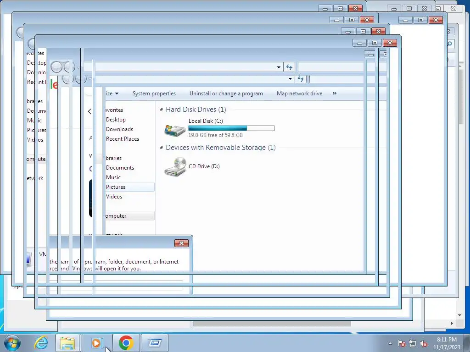The width and height of the screenshot is (470, 352).
Task: Select the Run dialog taskbar icon
Action: click(x=155, y=343)
